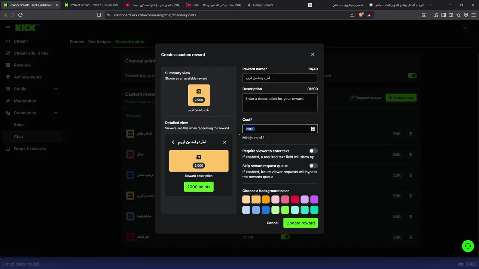Choose the bright green background color swatch
This screenshot has width=479, height=269.
click(285, 210)
